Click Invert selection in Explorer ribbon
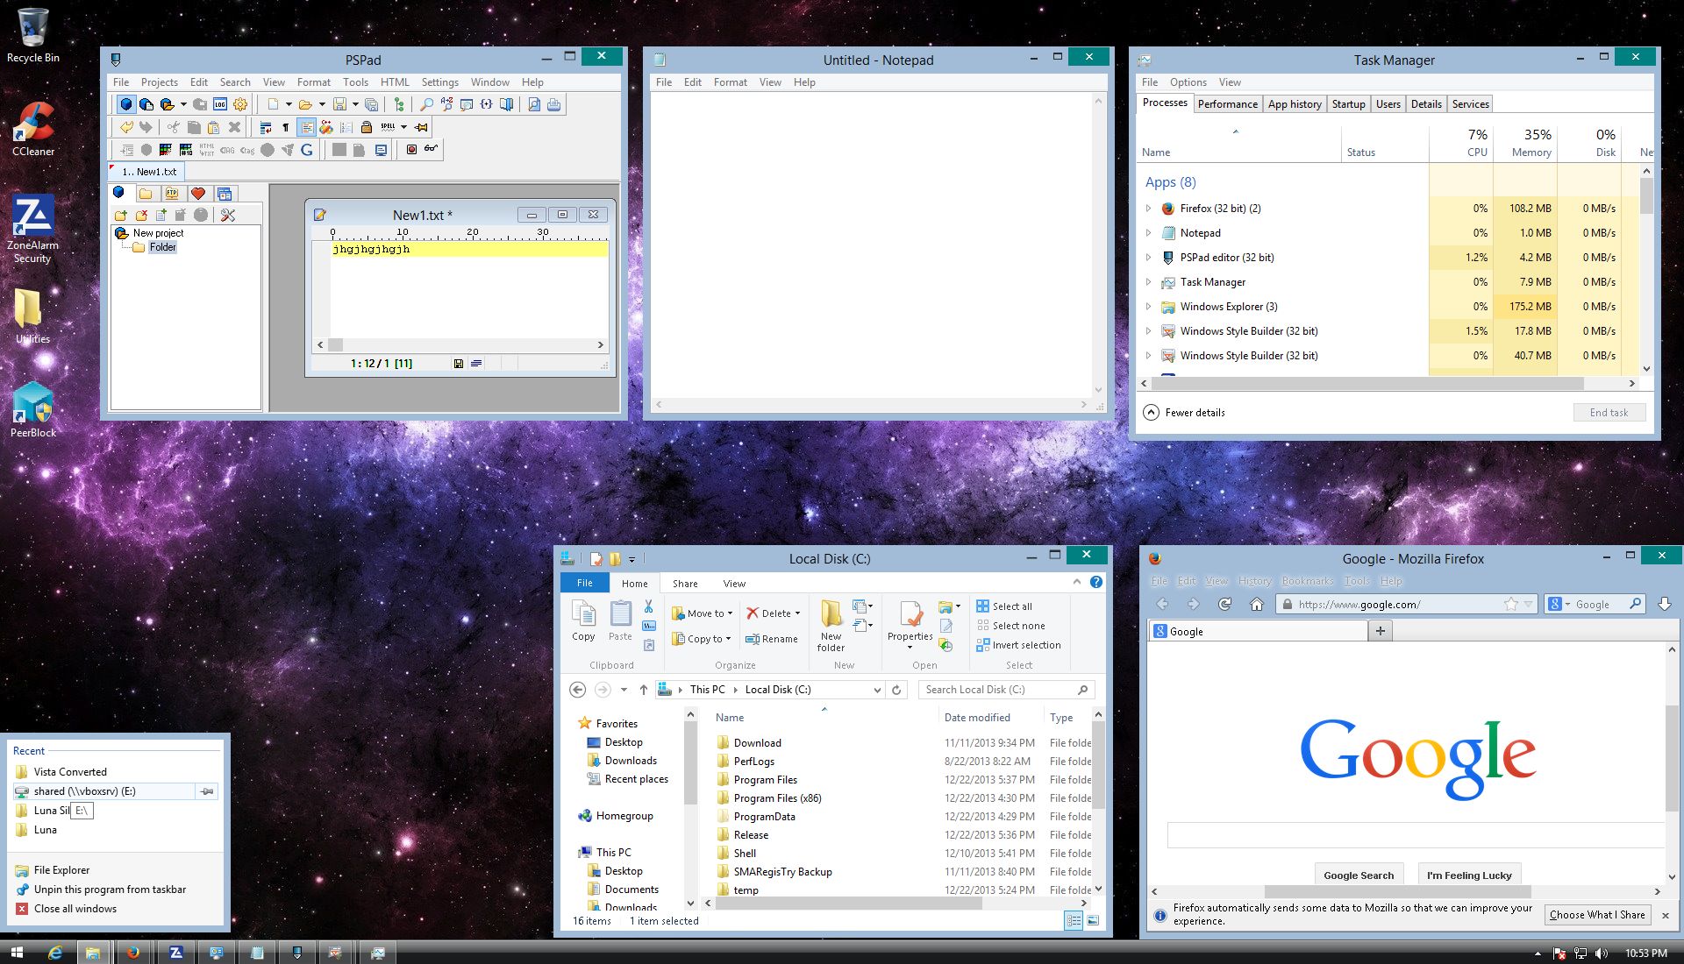 (1018, 645)
